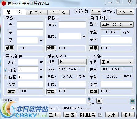Click the 工字钢 规格 value 100×68×4.5
Image resolution: width=137 pixels, height=119 pixels.
[116, 69]
